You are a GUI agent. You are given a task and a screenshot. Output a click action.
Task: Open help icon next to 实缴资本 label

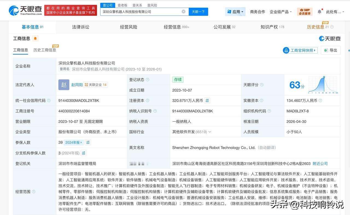pyautogui.click(x=262, y=100)
